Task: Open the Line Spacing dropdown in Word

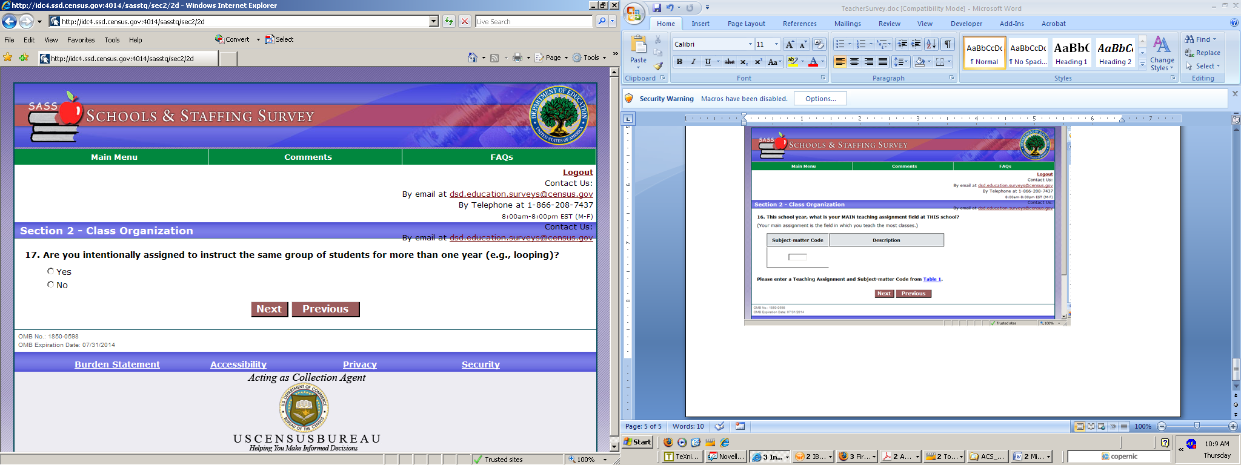Action: pos(901,62)
